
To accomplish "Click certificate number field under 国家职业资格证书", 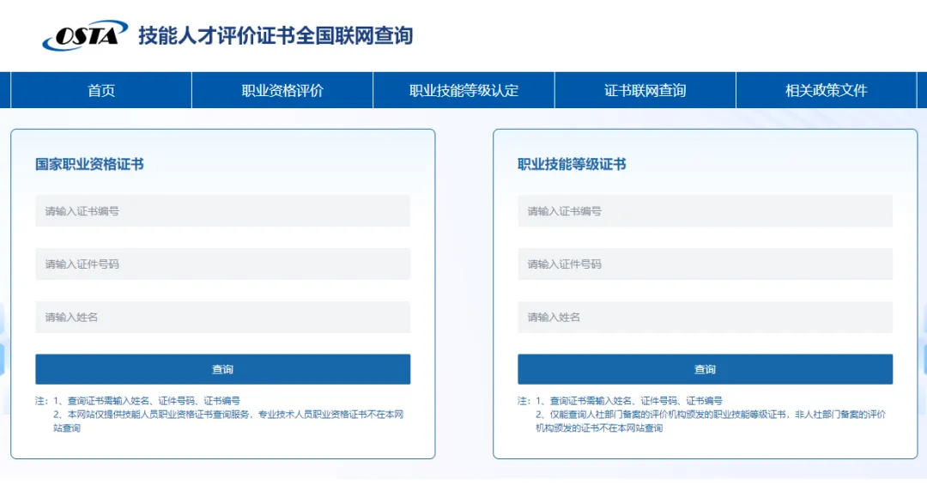I will [222, 211].
